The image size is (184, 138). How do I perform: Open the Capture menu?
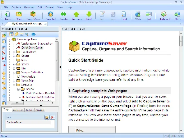tap(16, 7)
